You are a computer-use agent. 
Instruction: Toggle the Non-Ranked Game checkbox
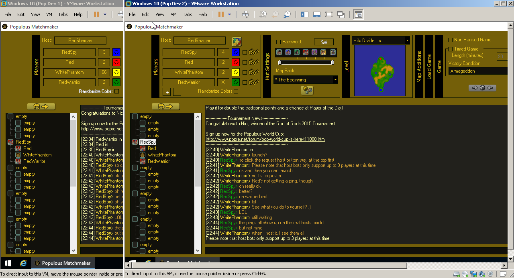point(450,40)
